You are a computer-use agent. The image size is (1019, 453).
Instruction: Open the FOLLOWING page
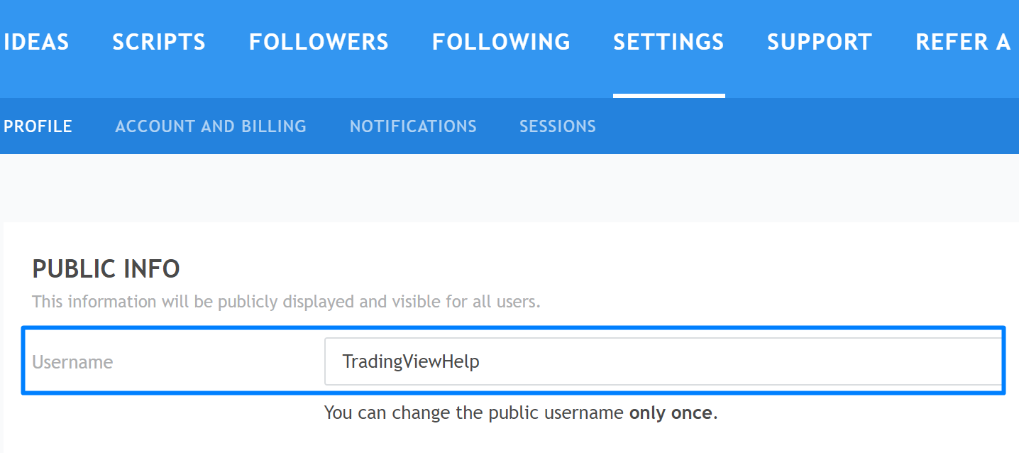pyautogui.click(x=500, y=41)
